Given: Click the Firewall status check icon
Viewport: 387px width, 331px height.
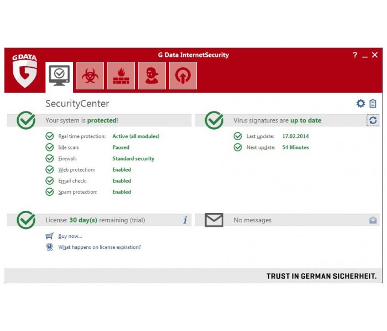Looking at the screenshot, I should click(x=50, y=158).
